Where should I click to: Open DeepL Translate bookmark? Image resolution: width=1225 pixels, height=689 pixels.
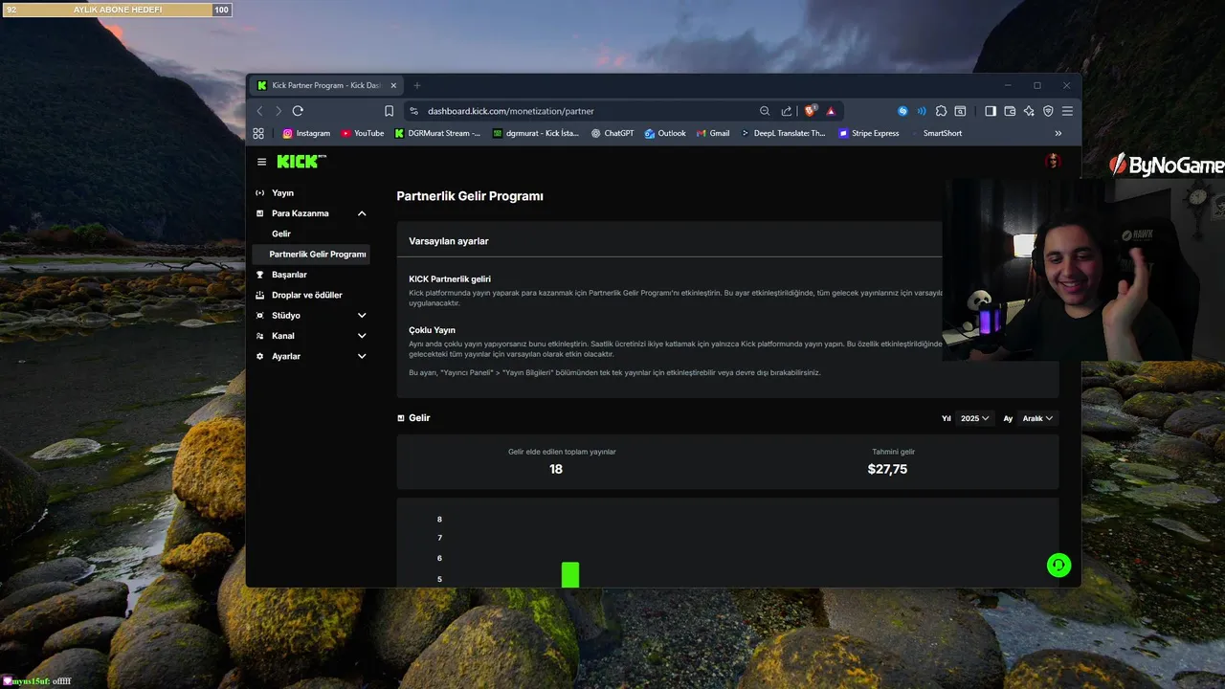[x=783, y=133]
